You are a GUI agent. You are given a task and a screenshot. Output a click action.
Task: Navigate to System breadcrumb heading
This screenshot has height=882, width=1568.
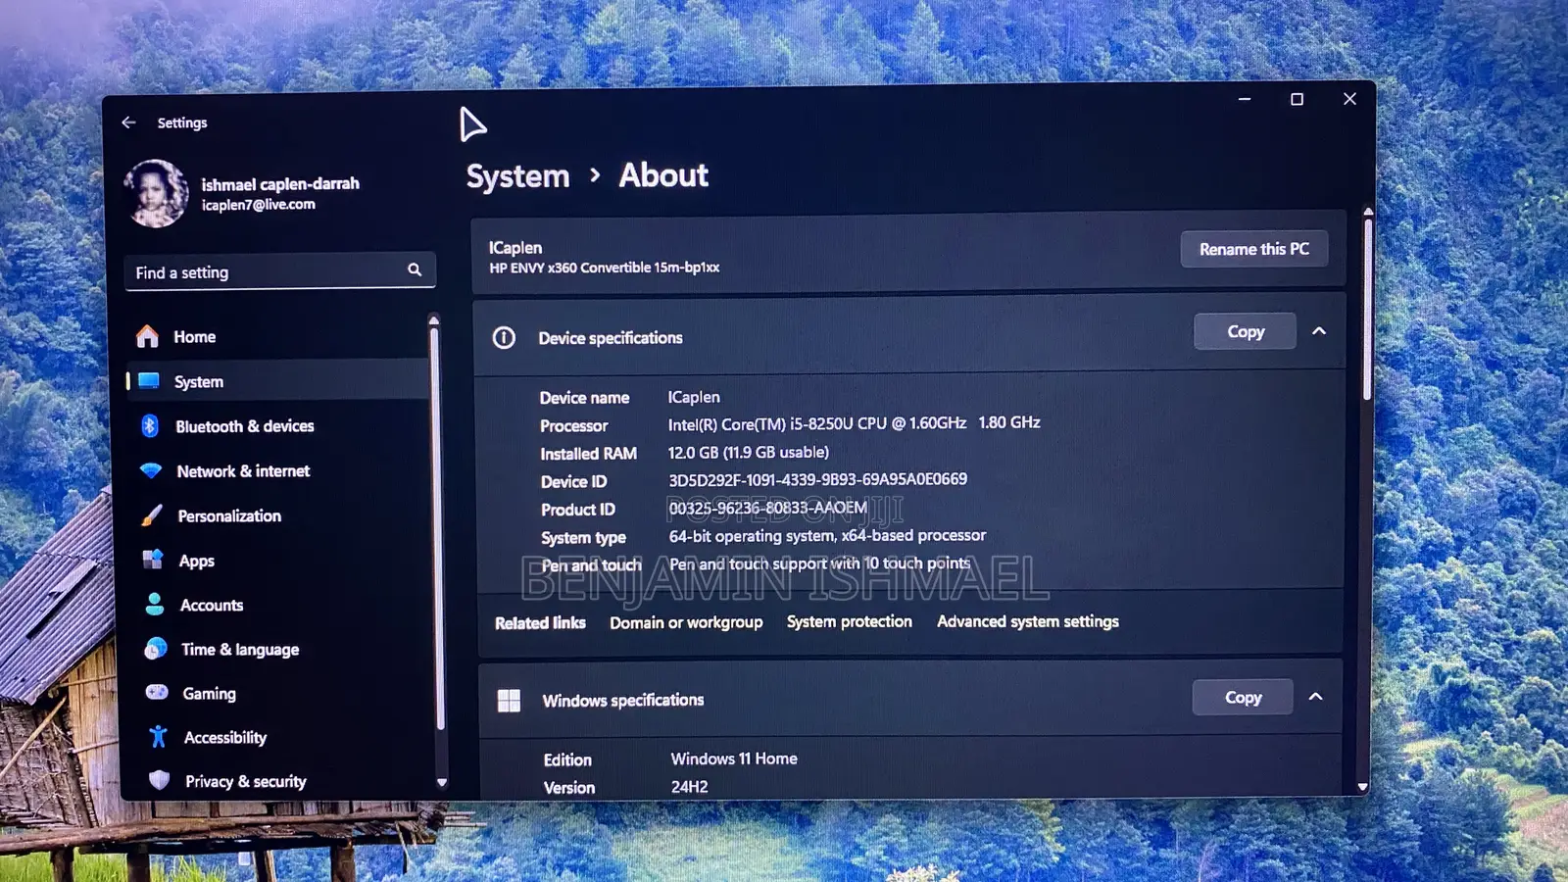[517, 176]
